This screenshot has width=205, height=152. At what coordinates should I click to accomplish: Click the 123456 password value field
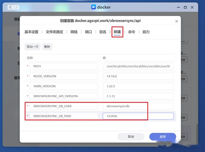pyautogui.click(x=138, y=116)
